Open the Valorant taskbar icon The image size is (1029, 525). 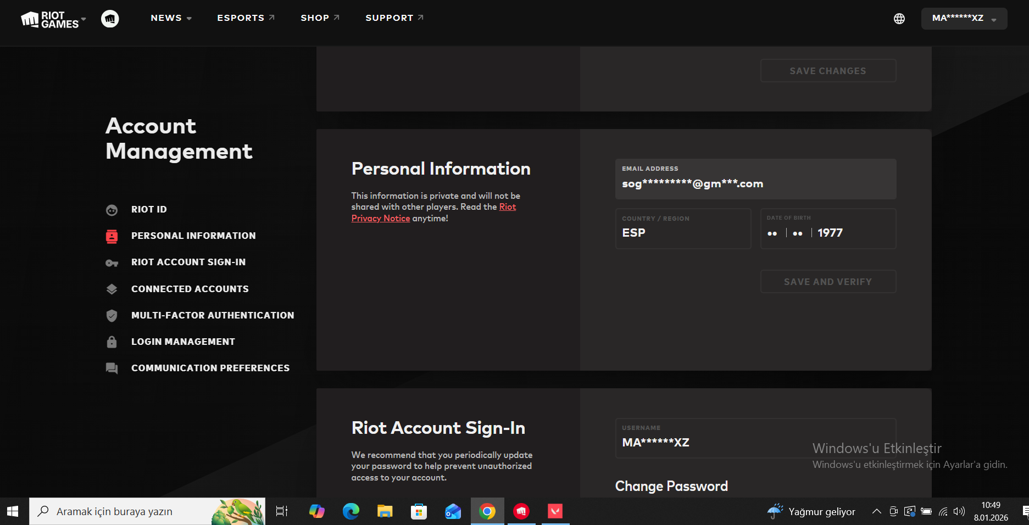[555, 512]
